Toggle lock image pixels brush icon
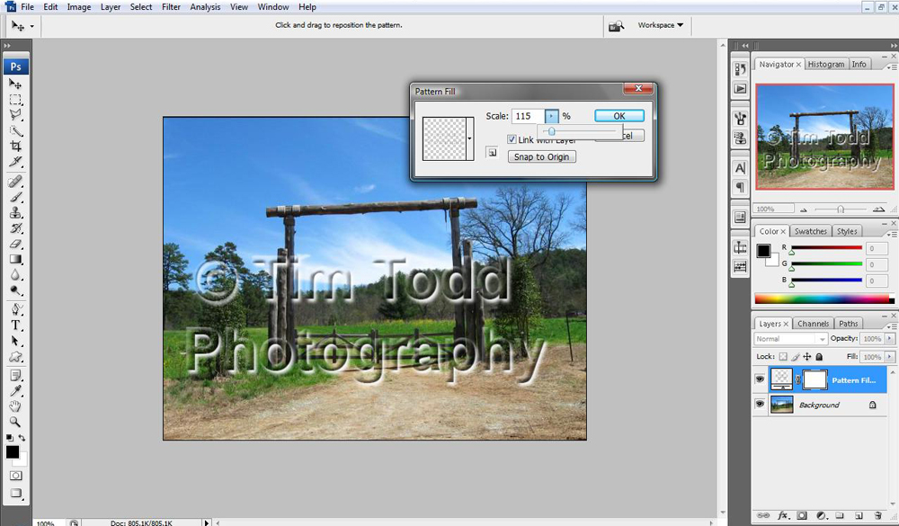Screen dimensions: 899x526 (x=796, y=357)
